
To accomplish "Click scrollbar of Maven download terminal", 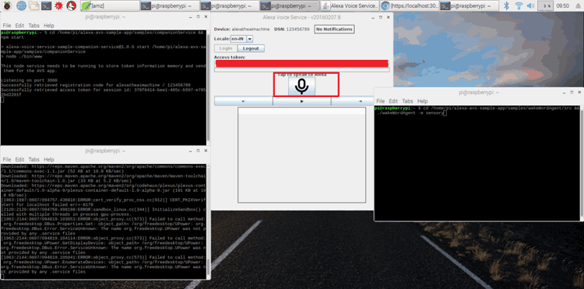I will [208, 221].
